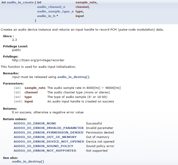Click the '8- or 16-bit' type description
The height and width of the screenshot is (165, 178).
click(77, 97)
